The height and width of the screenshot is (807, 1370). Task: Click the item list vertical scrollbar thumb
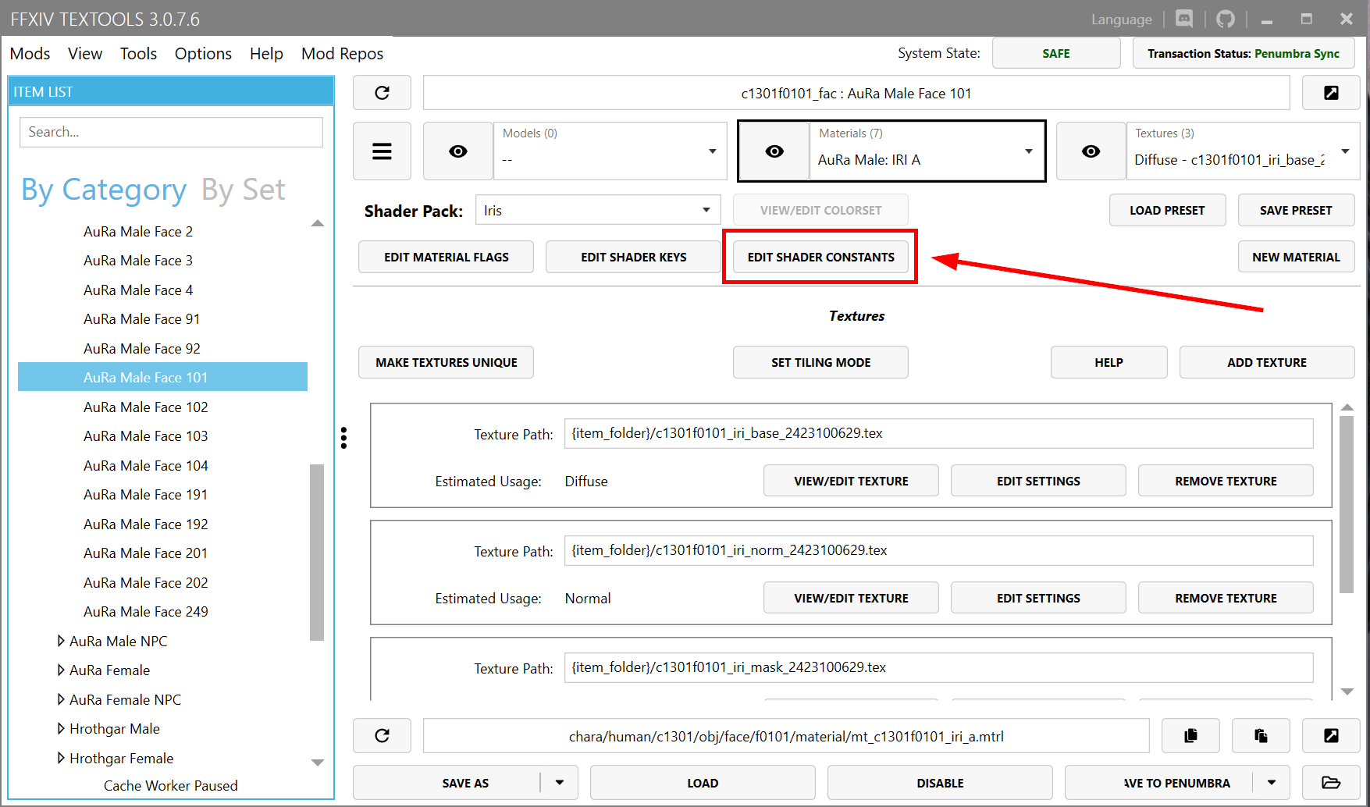[x=316, y=553]
